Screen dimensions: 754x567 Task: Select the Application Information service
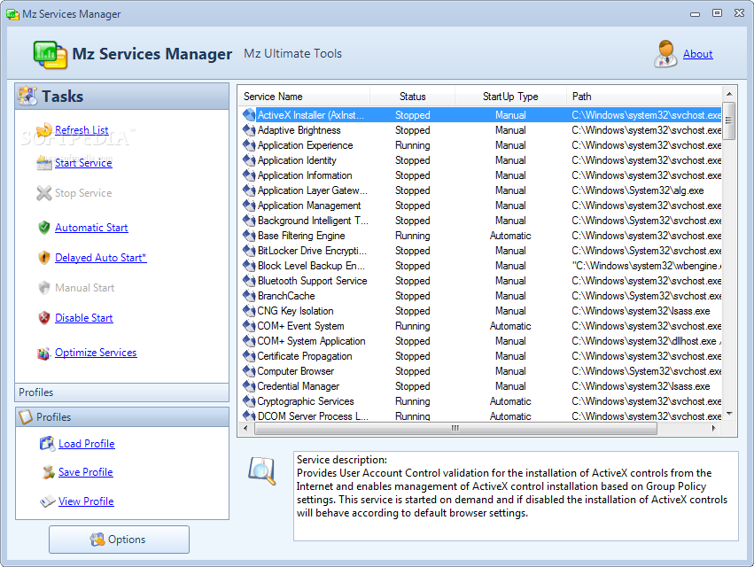(481, 175)
